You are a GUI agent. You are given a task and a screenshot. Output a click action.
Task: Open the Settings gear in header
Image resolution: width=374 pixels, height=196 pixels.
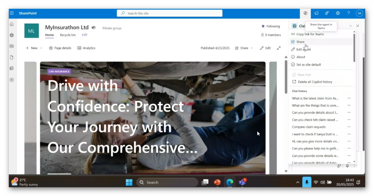pos(338,13)
